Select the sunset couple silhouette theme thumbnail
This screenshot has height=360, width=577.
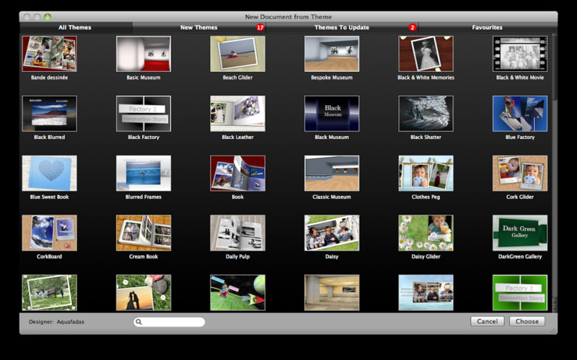[x=144, y=292]
